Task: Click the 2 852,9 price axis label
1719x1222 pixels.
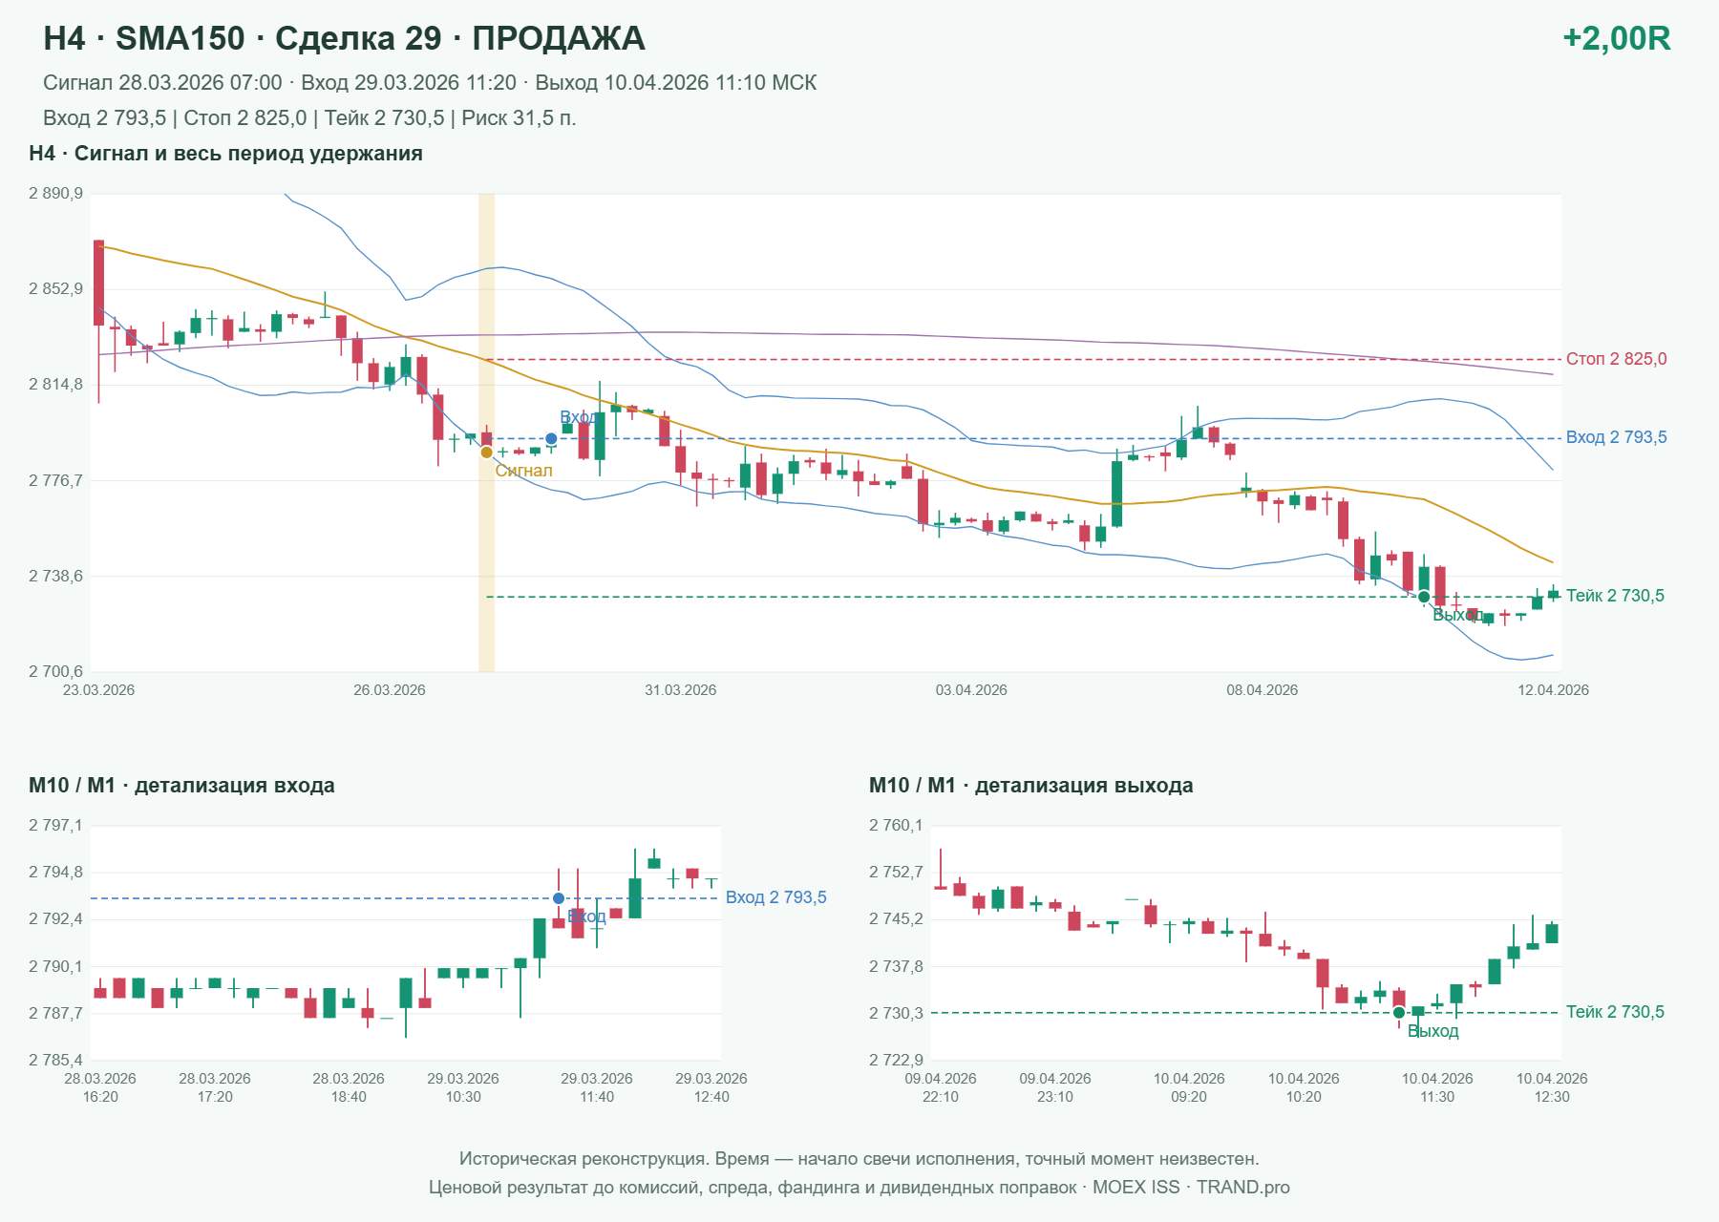Action: click(55, 289)
